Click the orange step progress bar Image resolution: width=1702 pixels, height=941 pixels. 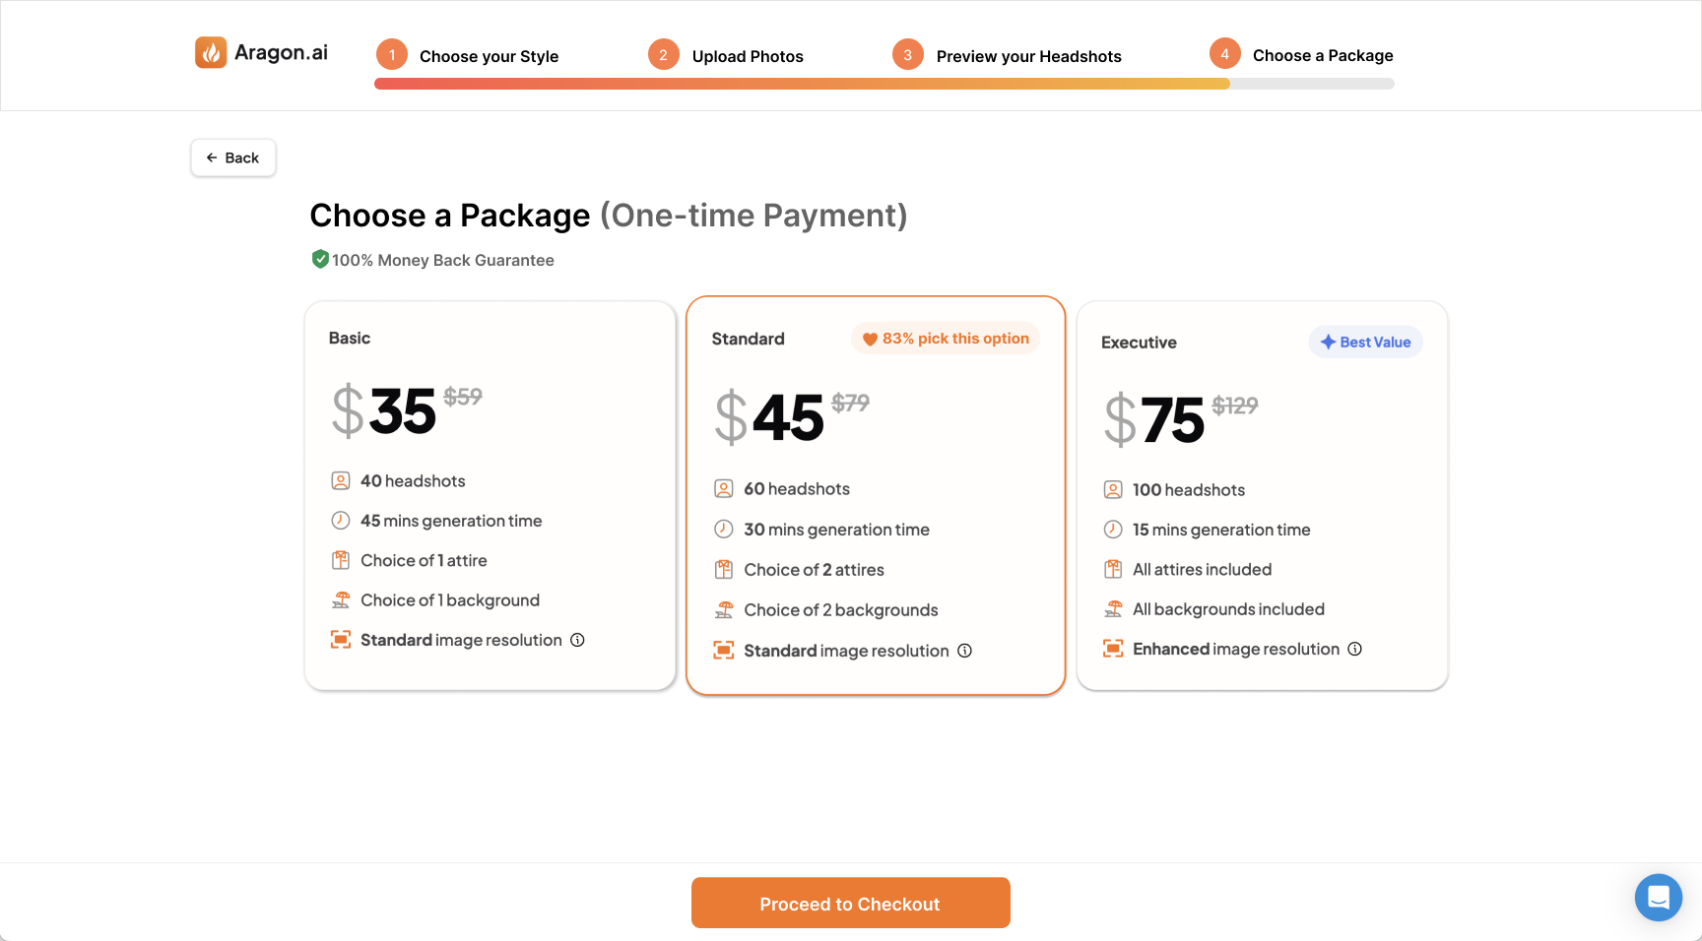(802, 84)
